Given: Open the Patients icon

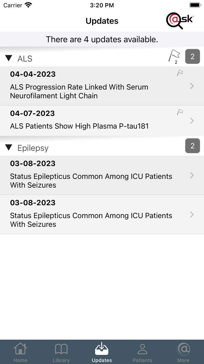Looking at the screenshot, I should pyautogui.click(x=143, y=349).
